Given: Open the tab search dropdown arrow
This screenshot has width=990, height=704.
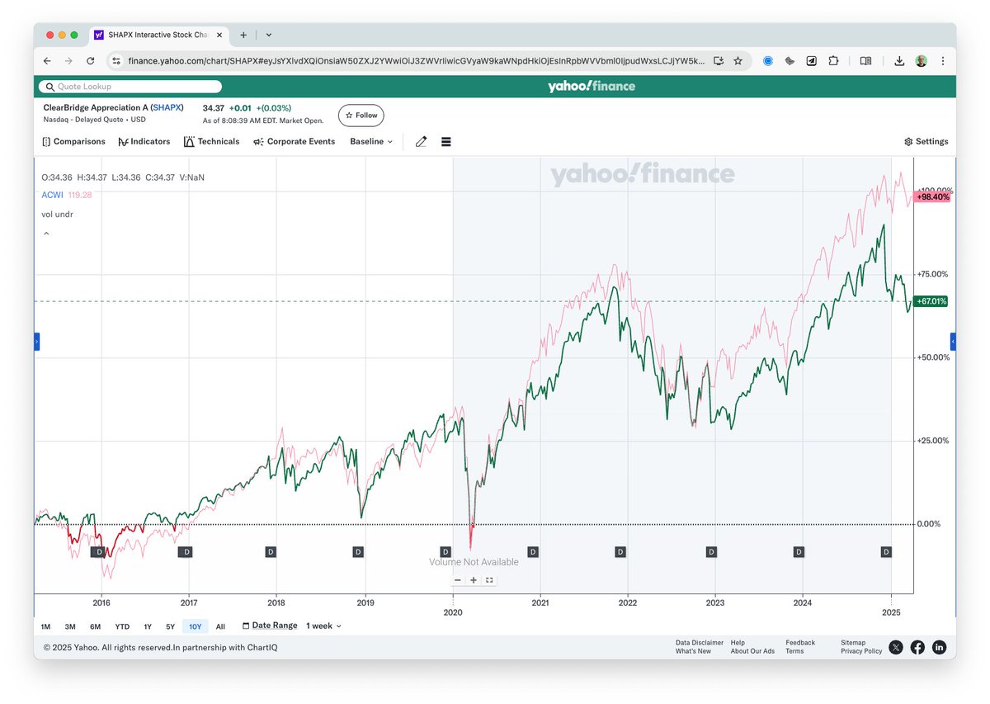Looking at the screenshot, I should pyautogui.click(x=269, y=35).
